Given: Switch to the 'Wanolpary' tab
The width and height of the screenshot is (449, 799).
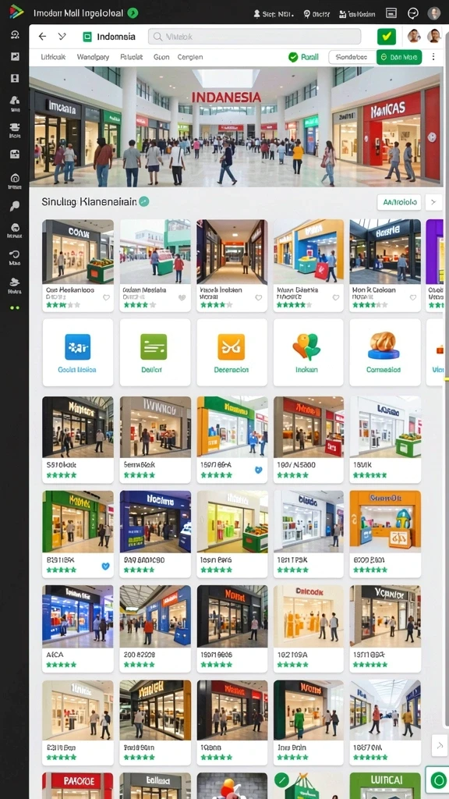Looking at the screenshot, I should click(93, 57).
